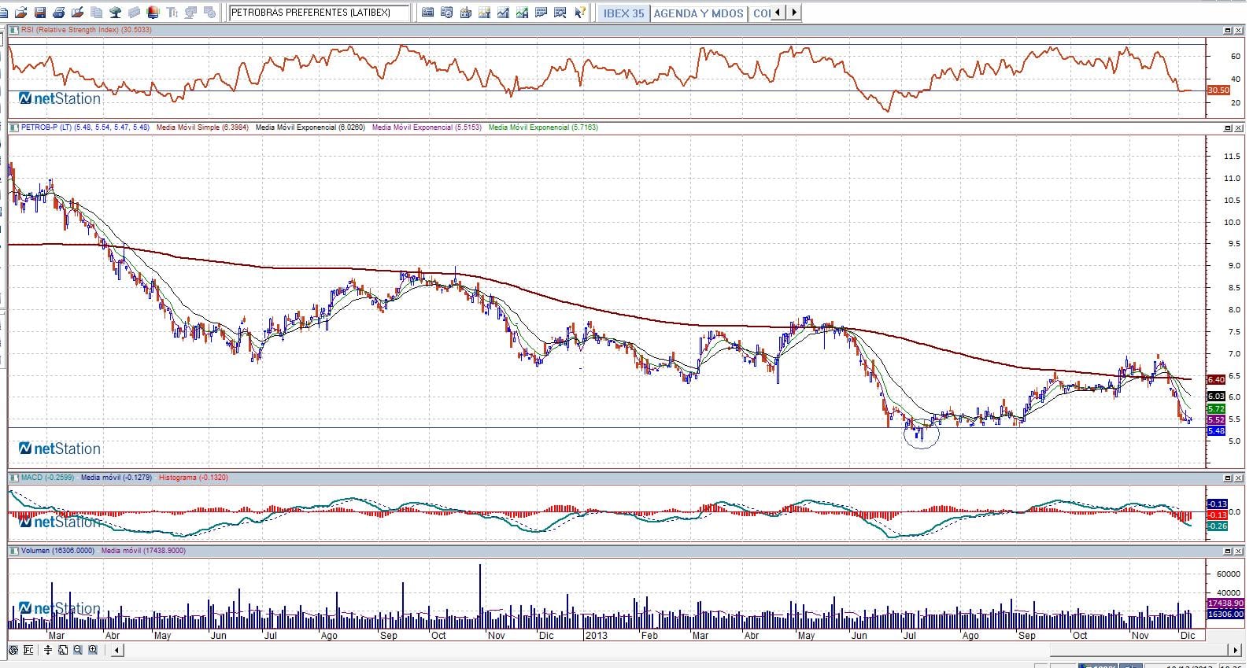
Task: Save the chart with the floppy disk icon
Action: click(40, 13)
